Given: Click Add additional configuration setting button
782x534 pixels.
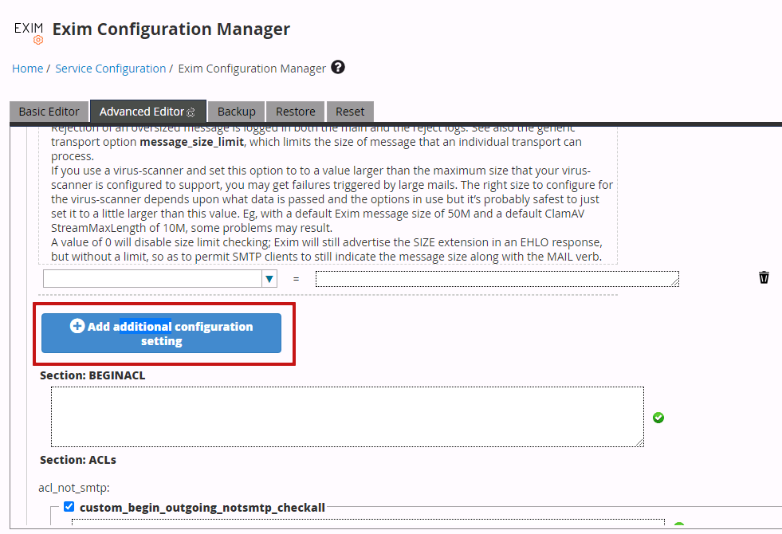Looking at the screenshot, I should point(161,333).
